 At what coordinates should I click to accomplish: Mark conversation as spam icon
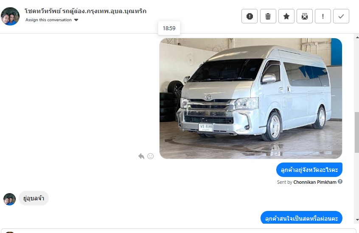point(250,16)
